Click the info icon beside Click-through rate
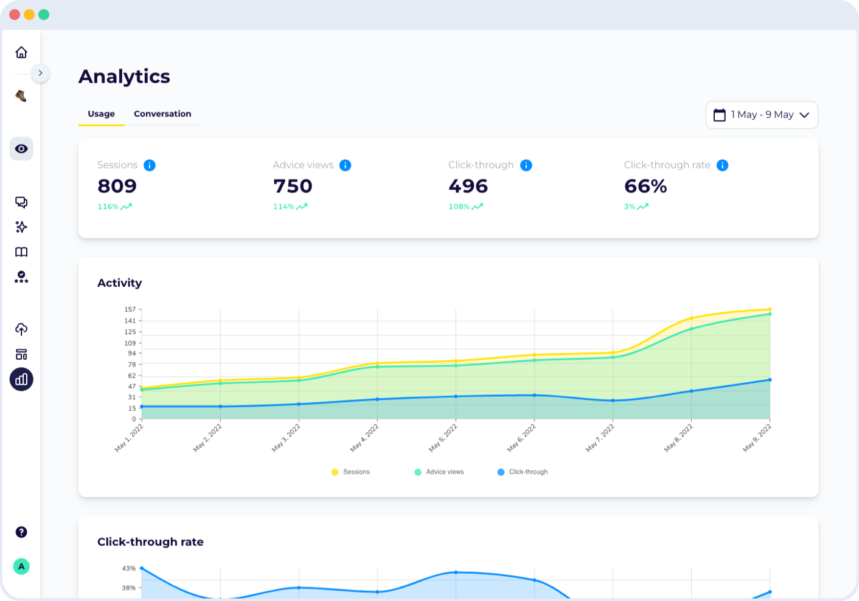This screenshot has height=601, width=859. pos(722,165)
